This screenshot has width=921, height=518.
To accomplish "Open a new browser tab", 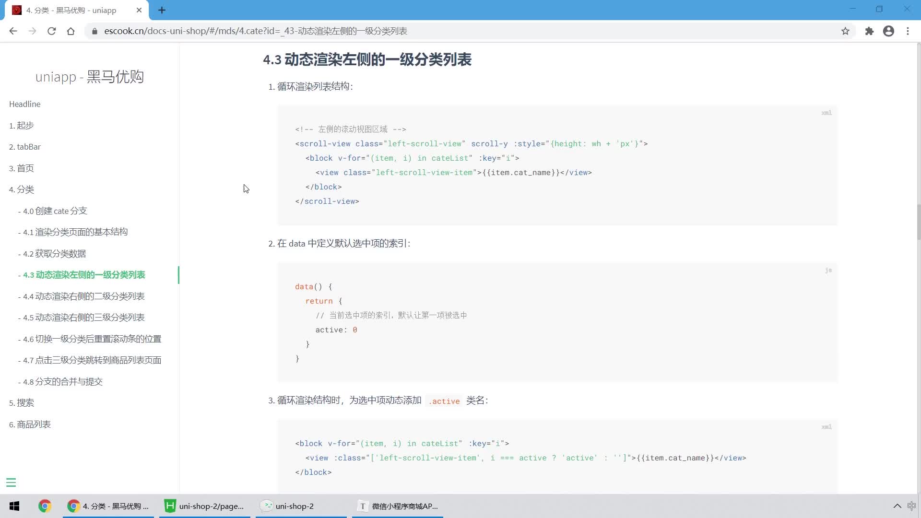I will (162, 10).
